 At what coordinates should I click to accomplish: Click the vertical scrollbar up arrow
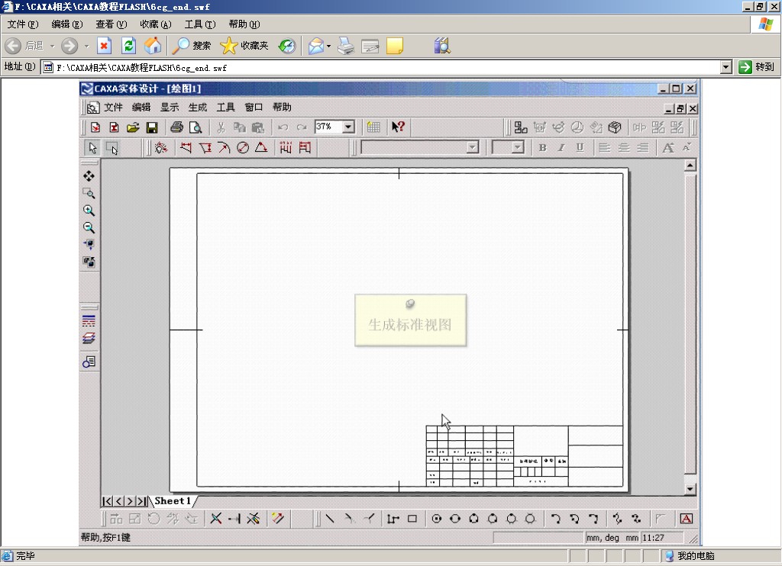(x=690, y=166)
